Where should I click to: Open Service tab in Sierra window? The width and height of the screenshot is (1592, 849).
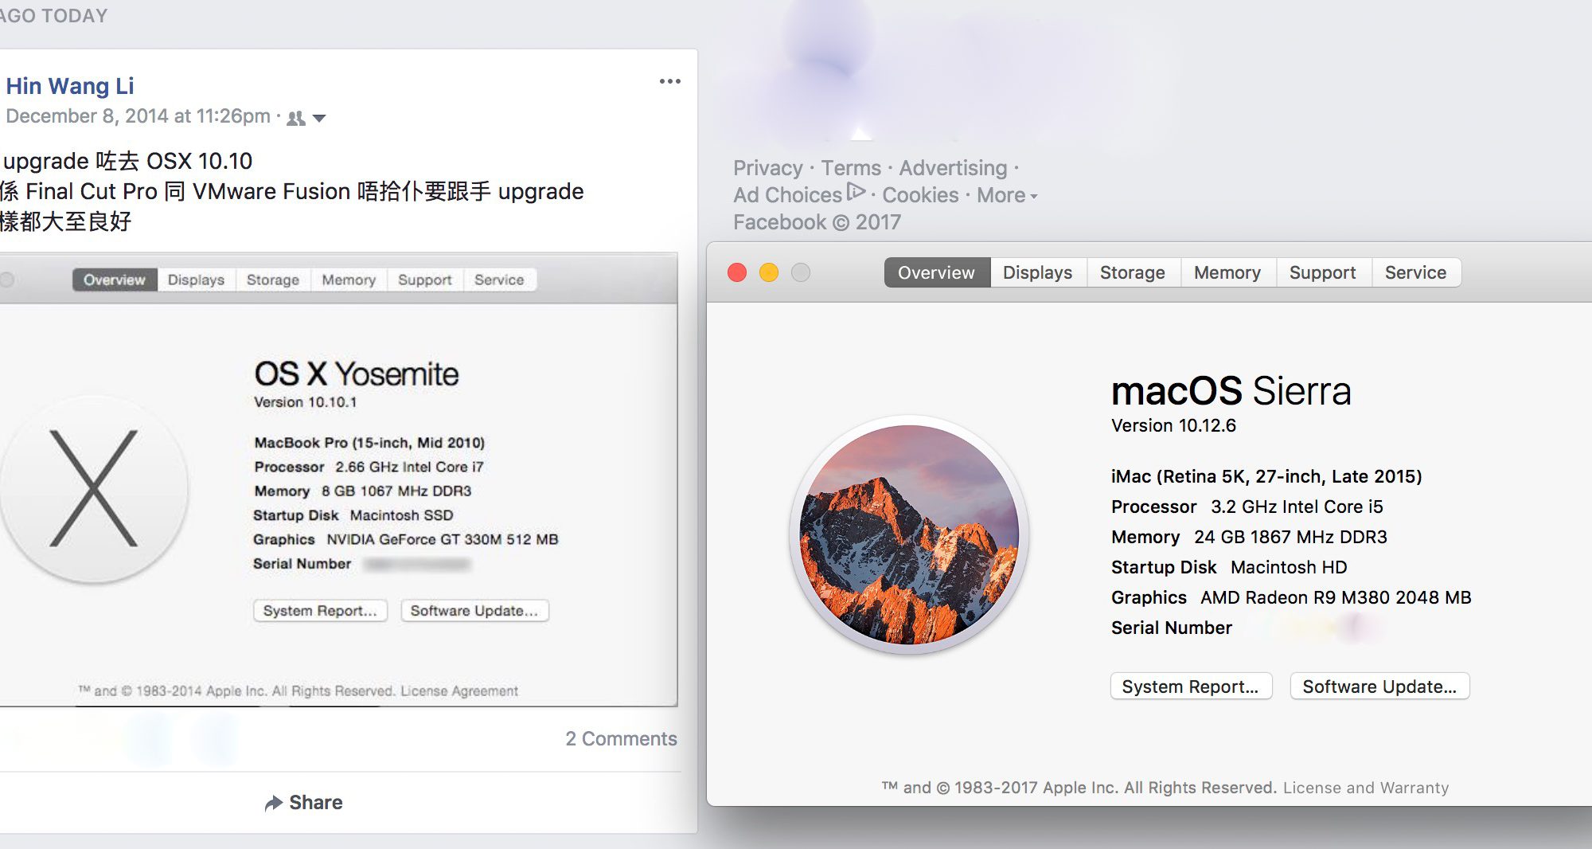point(1415,272)
